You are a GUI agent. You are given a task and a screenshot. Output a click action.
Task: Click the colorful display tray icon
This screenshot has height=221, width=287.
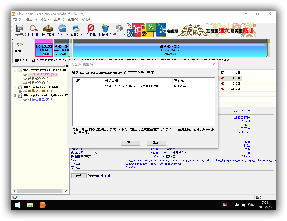click(225, 205)
